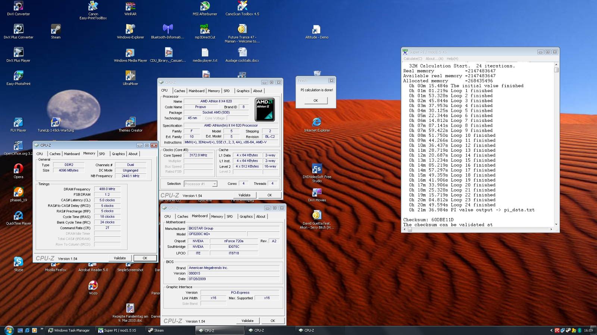The image size is (597, 335).
Task: Click OK in PI calculation done dialog
Action: pyautogui.click(x=316, y=101)
